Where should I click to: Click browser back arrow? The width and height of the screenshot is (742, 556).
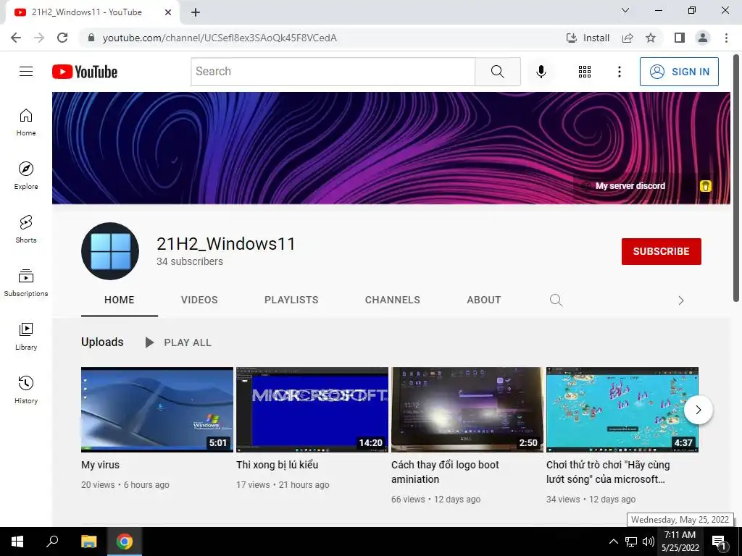pos(16,38)
